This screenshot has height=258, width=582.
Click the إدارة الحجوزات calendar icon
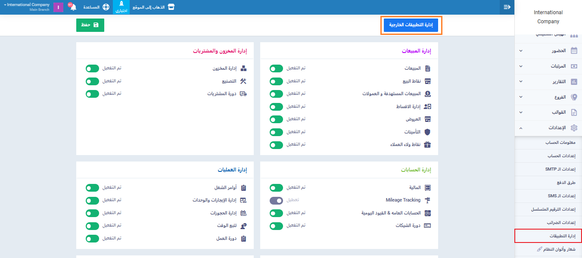tap(243, 213)
